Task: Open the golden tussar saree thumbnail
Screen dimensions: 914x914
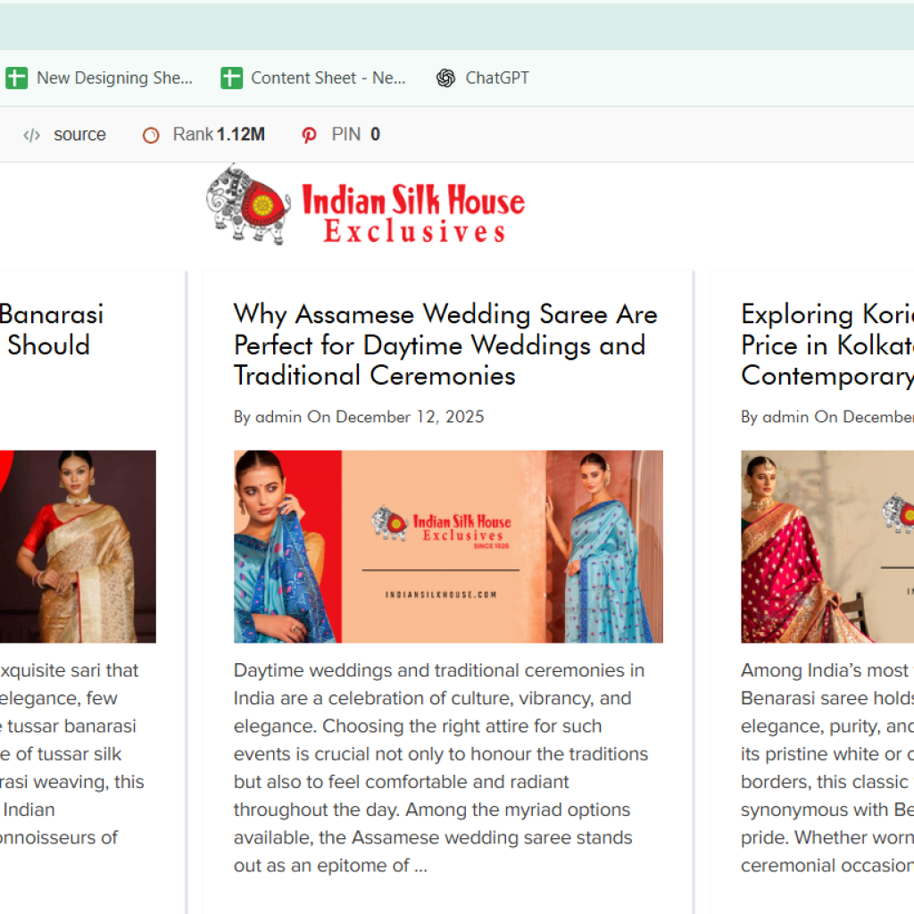Action: pos(78,546)
